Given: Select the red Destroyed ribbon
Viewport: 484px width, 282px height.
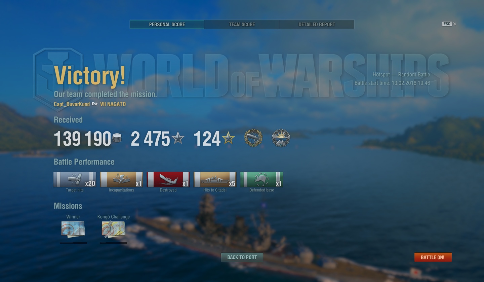Looking at the screenshot, I should (x=168, y=180).
